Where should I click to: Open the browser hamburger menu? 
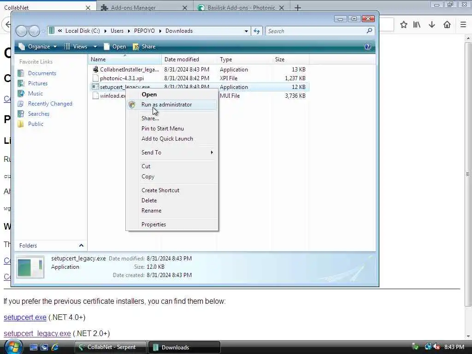[x=463, y=25]
